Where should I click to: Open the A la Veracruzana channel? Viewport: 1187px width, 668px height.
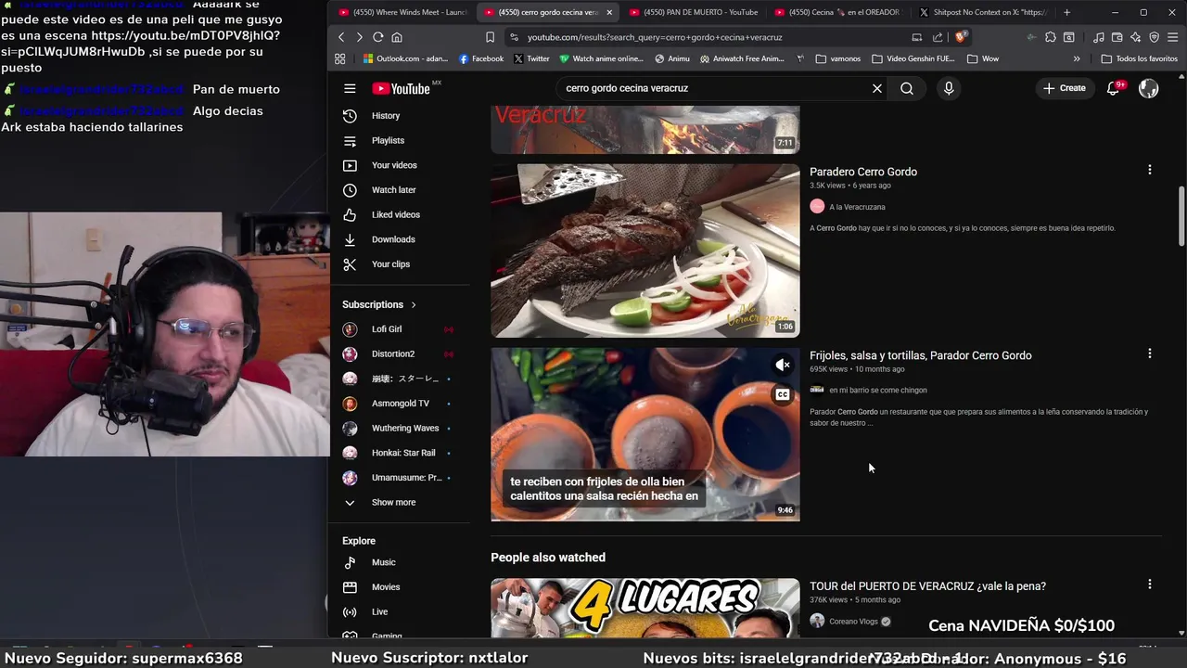pyautogui.click(x=857, y=207)
